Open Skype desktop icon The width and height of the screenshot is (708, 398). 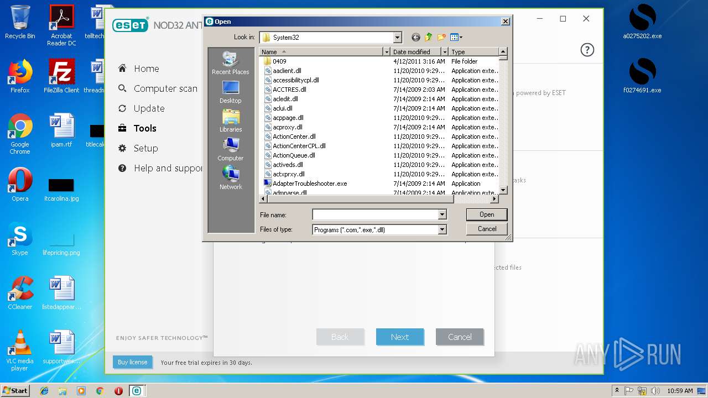(x=20, y=239)
